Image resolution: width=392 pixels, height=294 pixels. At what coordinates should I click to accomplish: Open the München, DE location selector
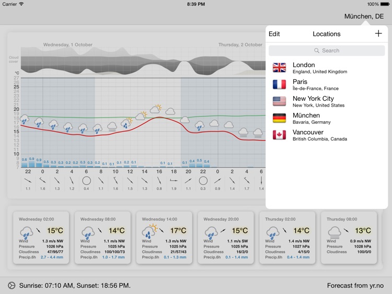coord(364,17)
